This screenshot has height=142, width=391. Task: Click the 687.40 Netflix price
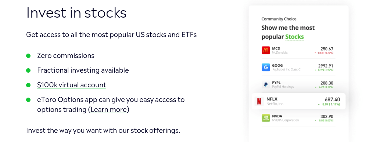point(332,99)
